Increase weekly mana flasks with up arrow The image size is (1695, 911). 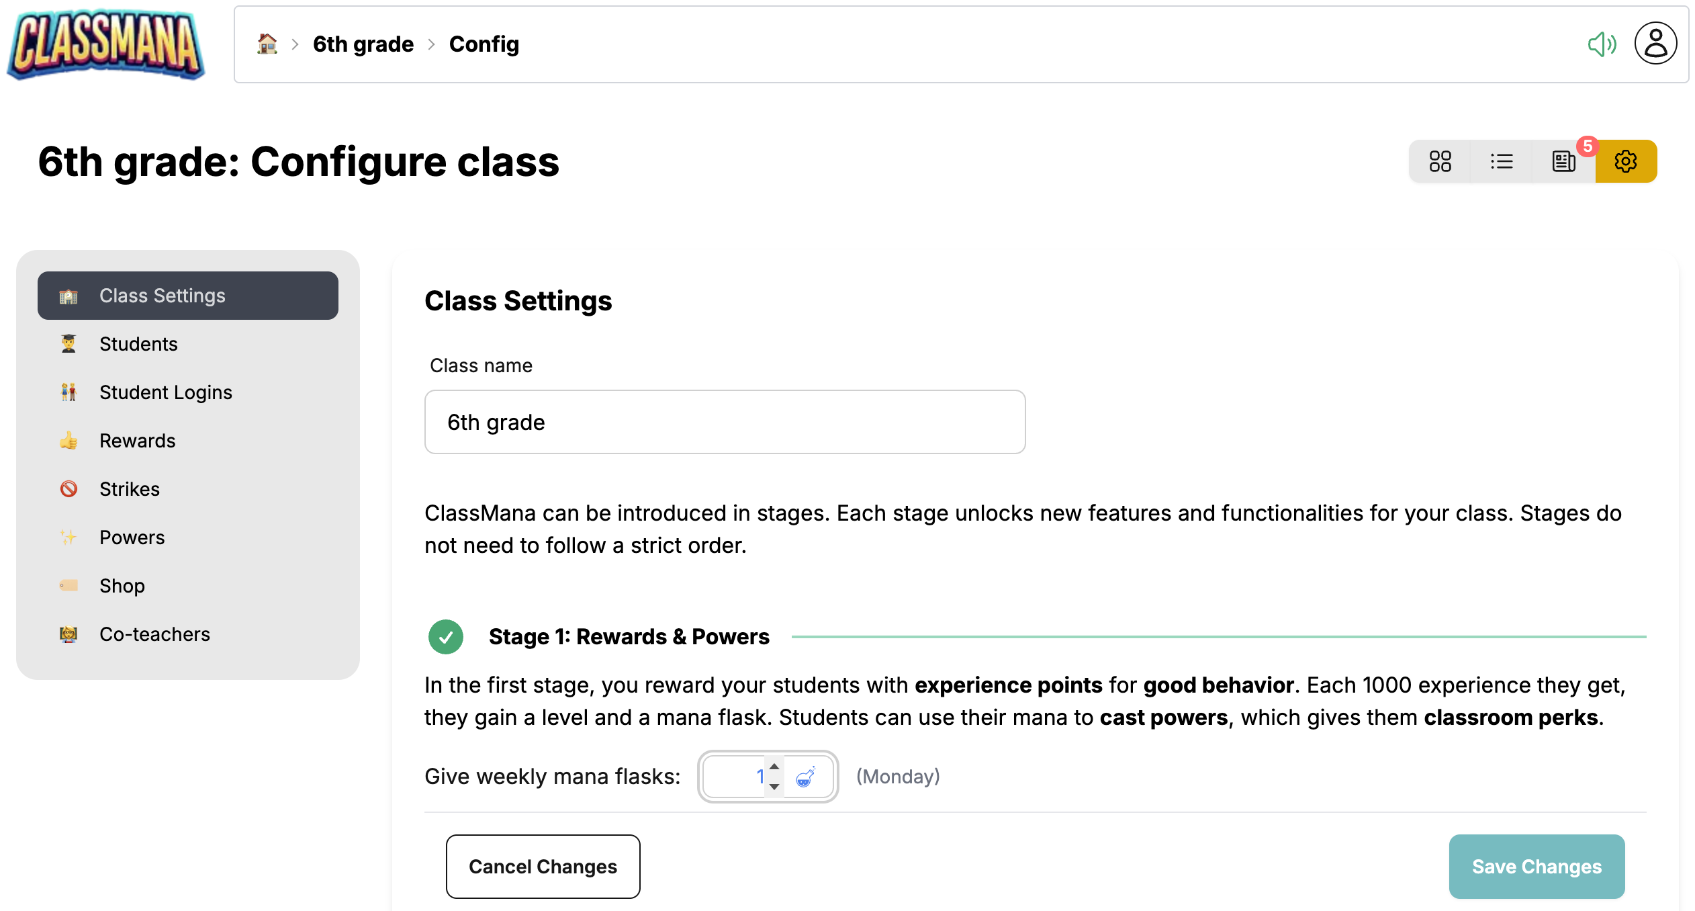[x=774, y=767]
